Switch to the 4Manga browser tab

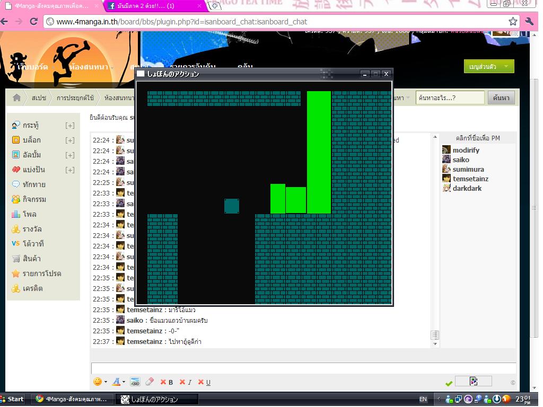(x=51, y=6)
